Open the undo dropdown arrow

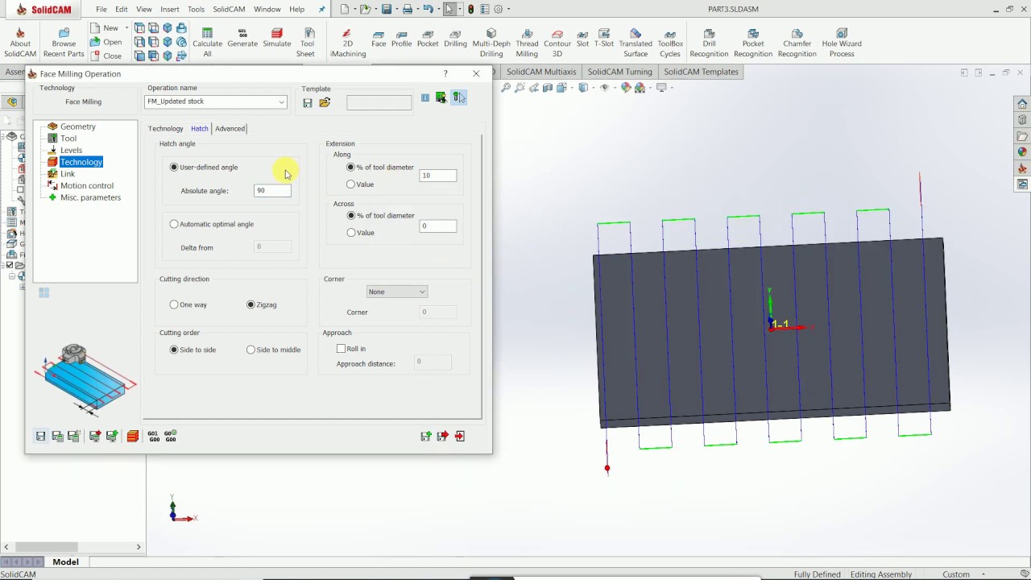point(439,9)
